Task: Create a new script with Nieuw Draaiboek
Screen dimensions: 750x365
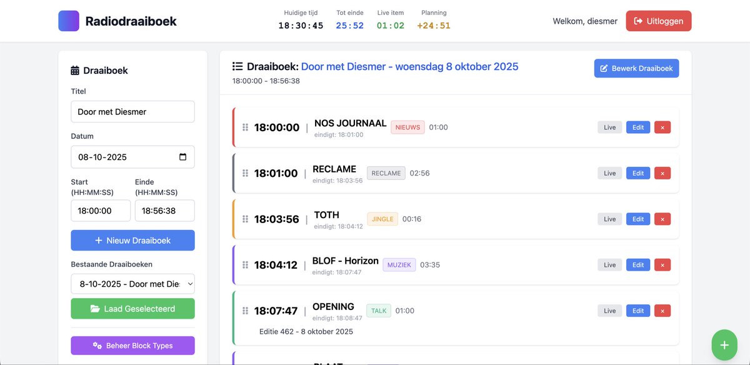Action: (x=132, y=240)
